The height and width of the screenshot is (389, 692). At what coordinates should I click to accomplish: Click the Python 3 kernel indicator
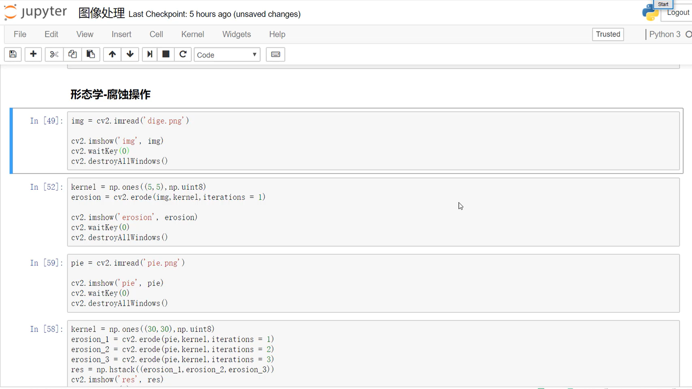pos(665,34)
